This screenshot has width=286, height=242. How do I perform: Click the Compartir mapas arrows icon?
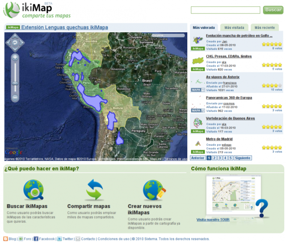(x=94, y=189)
